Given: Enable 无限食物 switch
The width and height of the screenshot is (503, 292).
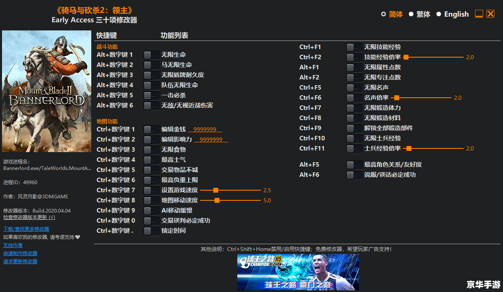Looking at the screenshot, I should [x=151, y=150].
